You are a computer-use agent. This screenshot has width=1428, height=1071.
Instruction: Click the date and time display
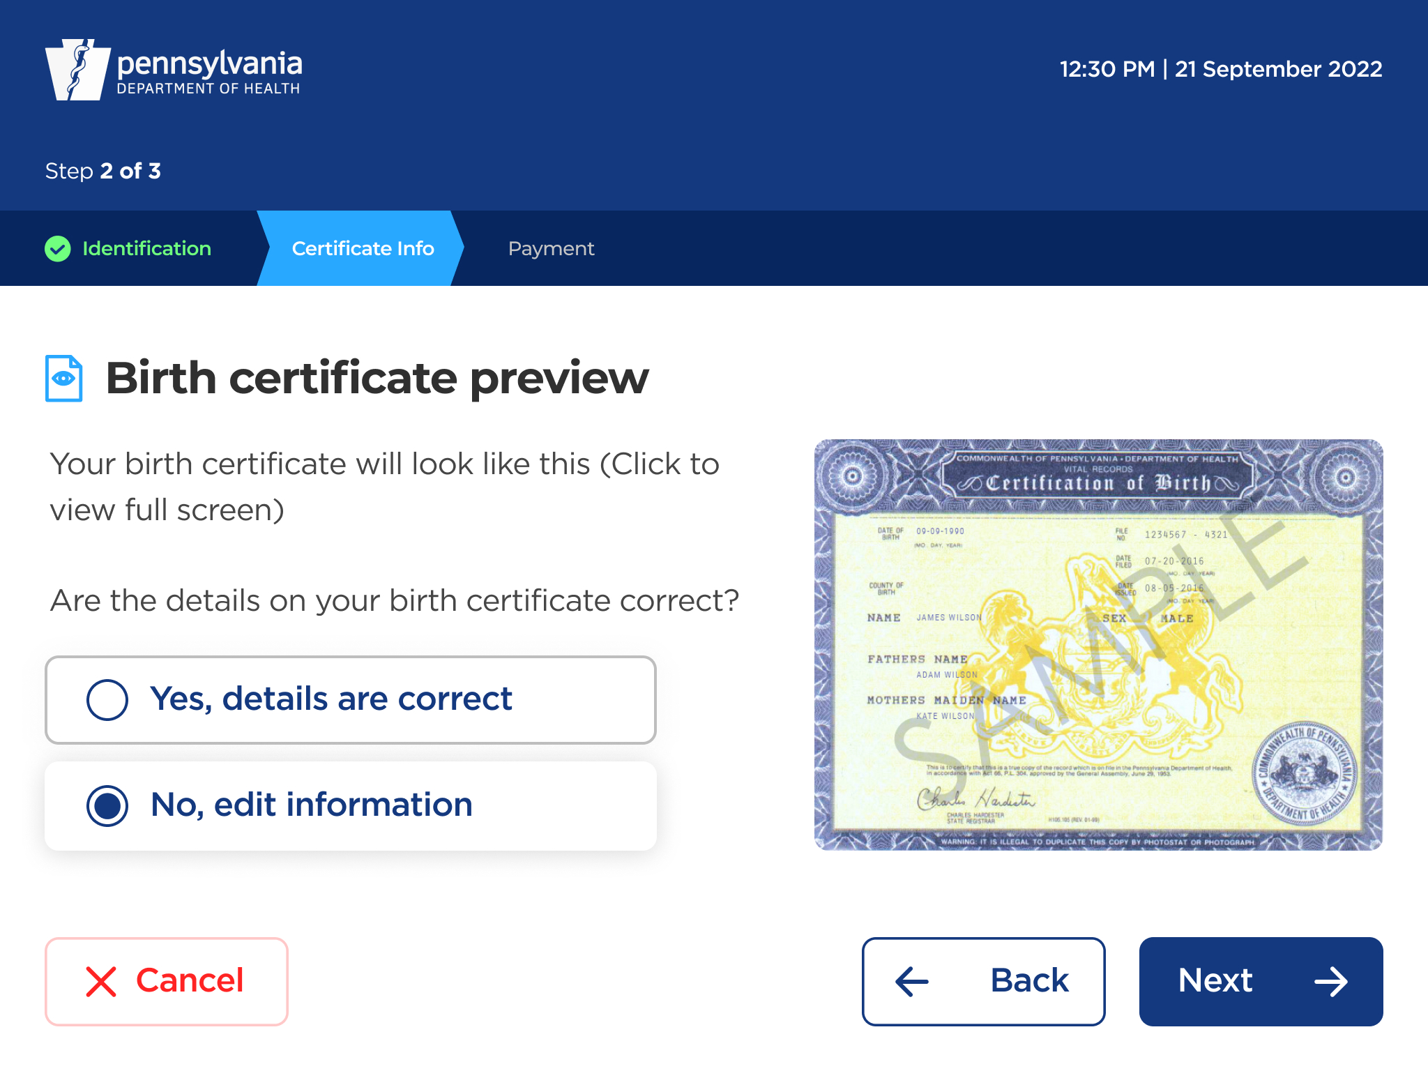coord(1220,69)
